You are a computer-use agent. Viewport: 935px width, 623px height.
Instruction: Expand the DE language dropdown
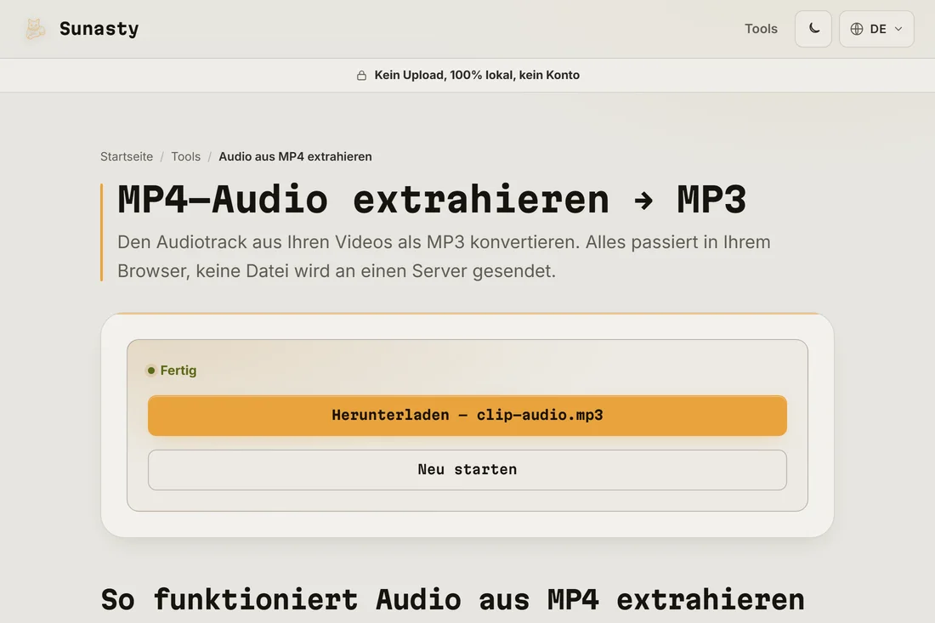pos(876,29)
